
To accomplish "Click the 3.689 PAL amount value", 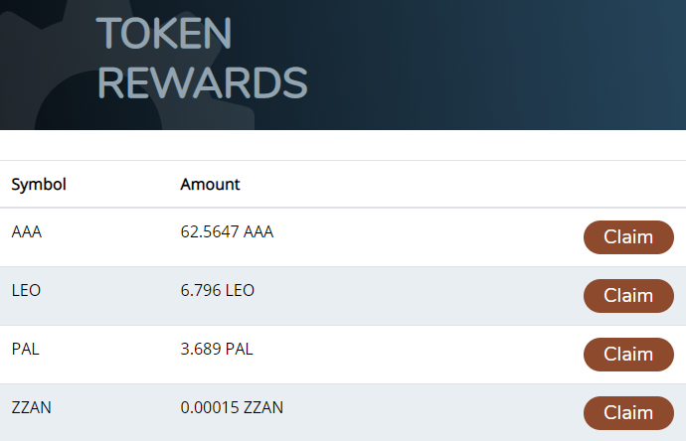I will (x=217, y=349).
